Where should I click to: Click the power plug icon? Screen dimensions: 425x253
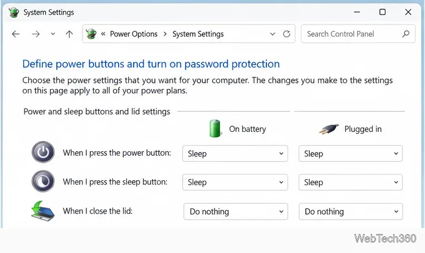tap(329, 129)
